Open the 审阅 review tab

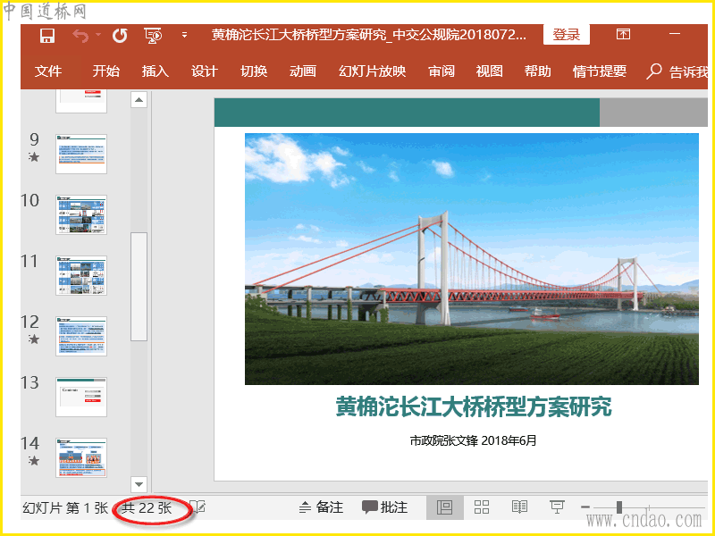(x=442, y=71)
